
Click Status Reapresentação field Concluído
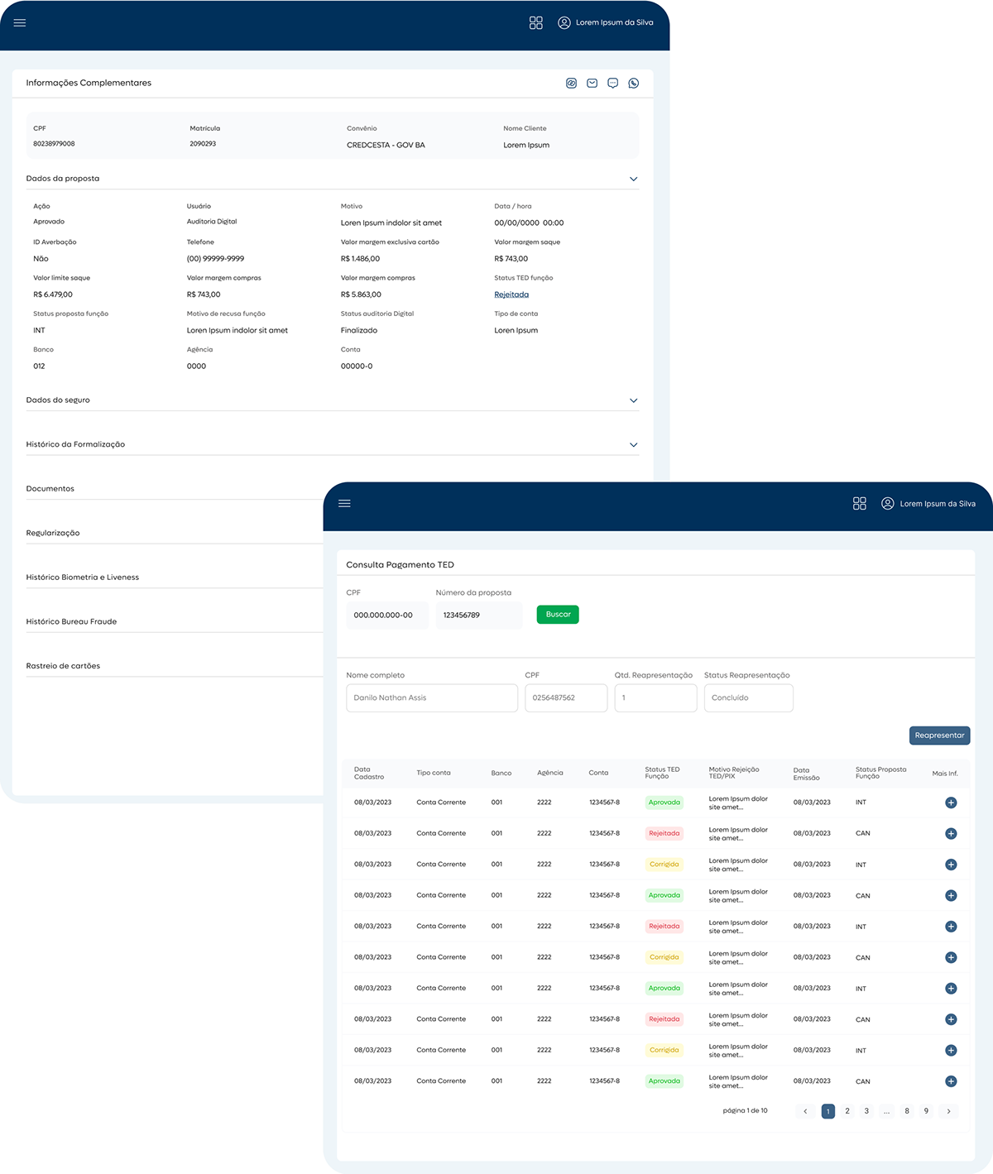point(749,697)
